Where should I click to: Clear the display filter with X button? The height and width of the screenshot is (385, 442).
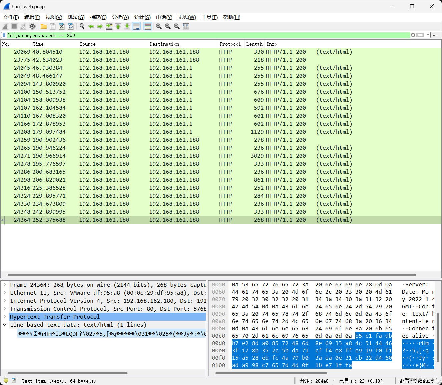tap(413, 35)
